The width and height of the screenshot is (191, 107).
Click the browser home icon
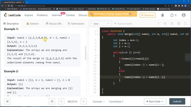(12, 6)
